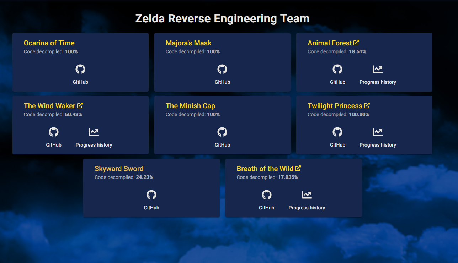458x263 pixels.
Task: Click external link icon beside Twilight Princess
Action: (367, 105)
